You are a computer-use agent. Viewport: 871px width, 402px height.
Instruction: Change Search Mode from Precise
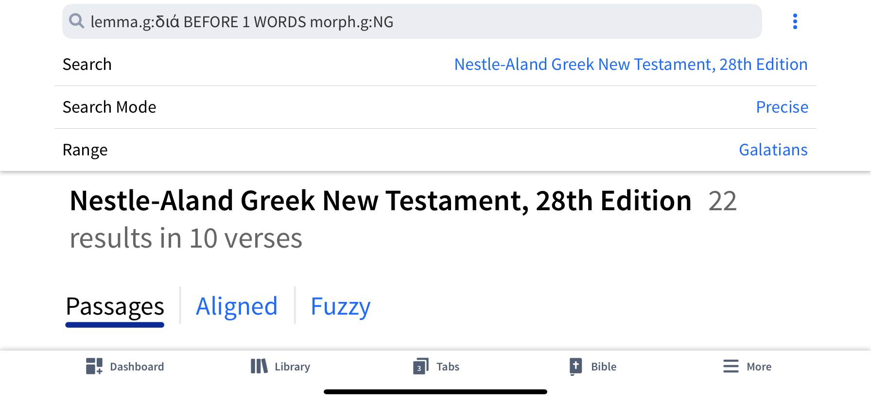click(782, 107)
